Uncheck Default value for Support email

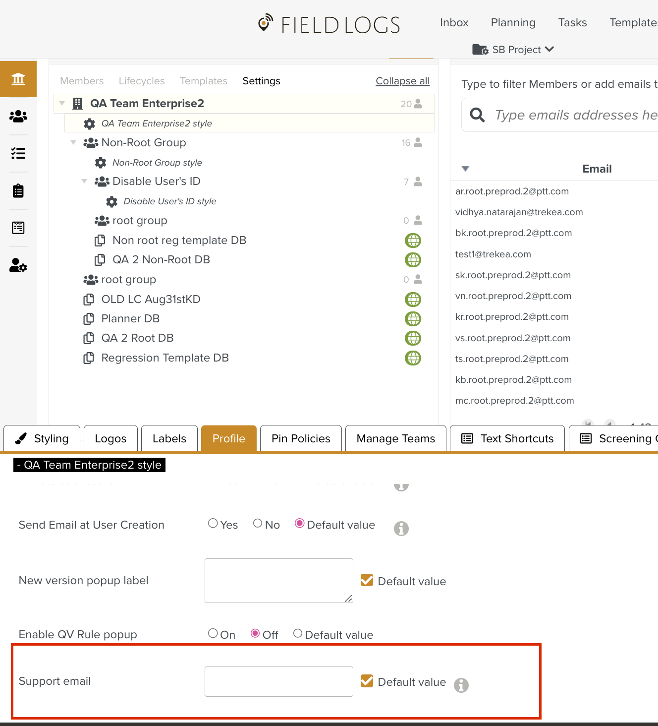(x=367, y=681)
